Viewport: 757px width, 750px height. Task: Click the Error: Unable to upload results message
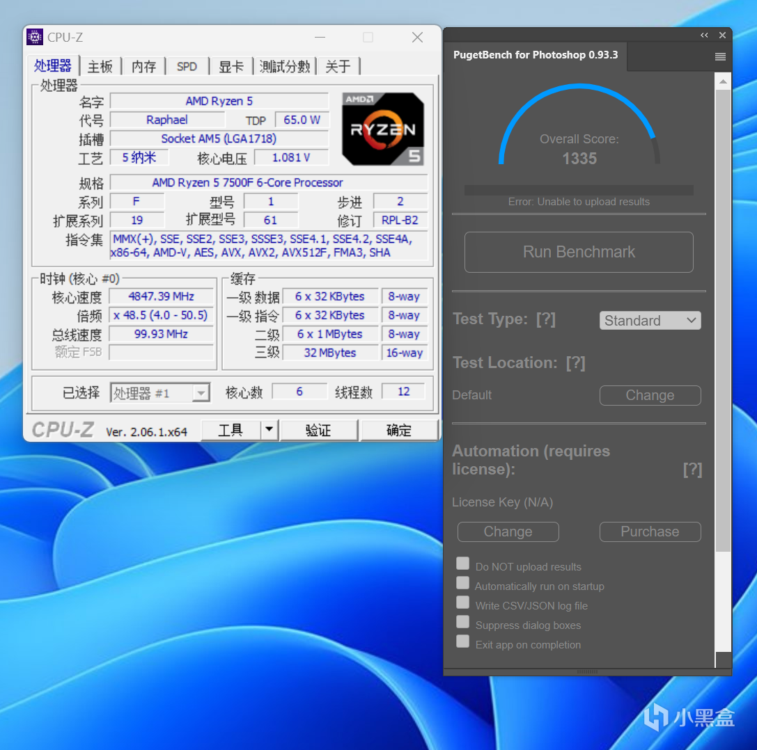coord(579,202)
